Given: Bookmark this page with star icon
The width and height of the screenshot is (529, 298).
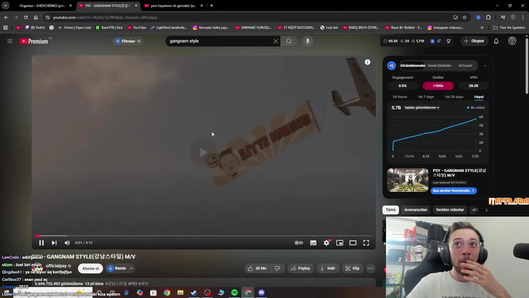Looking at the screenshot, I should click(465, 17).
